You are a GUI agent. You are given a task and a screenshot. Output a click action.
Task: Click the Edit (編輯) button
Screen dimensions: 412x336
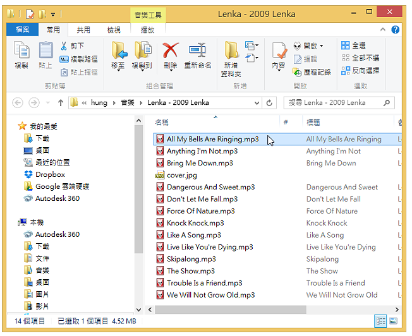click(x=305, y=59)
